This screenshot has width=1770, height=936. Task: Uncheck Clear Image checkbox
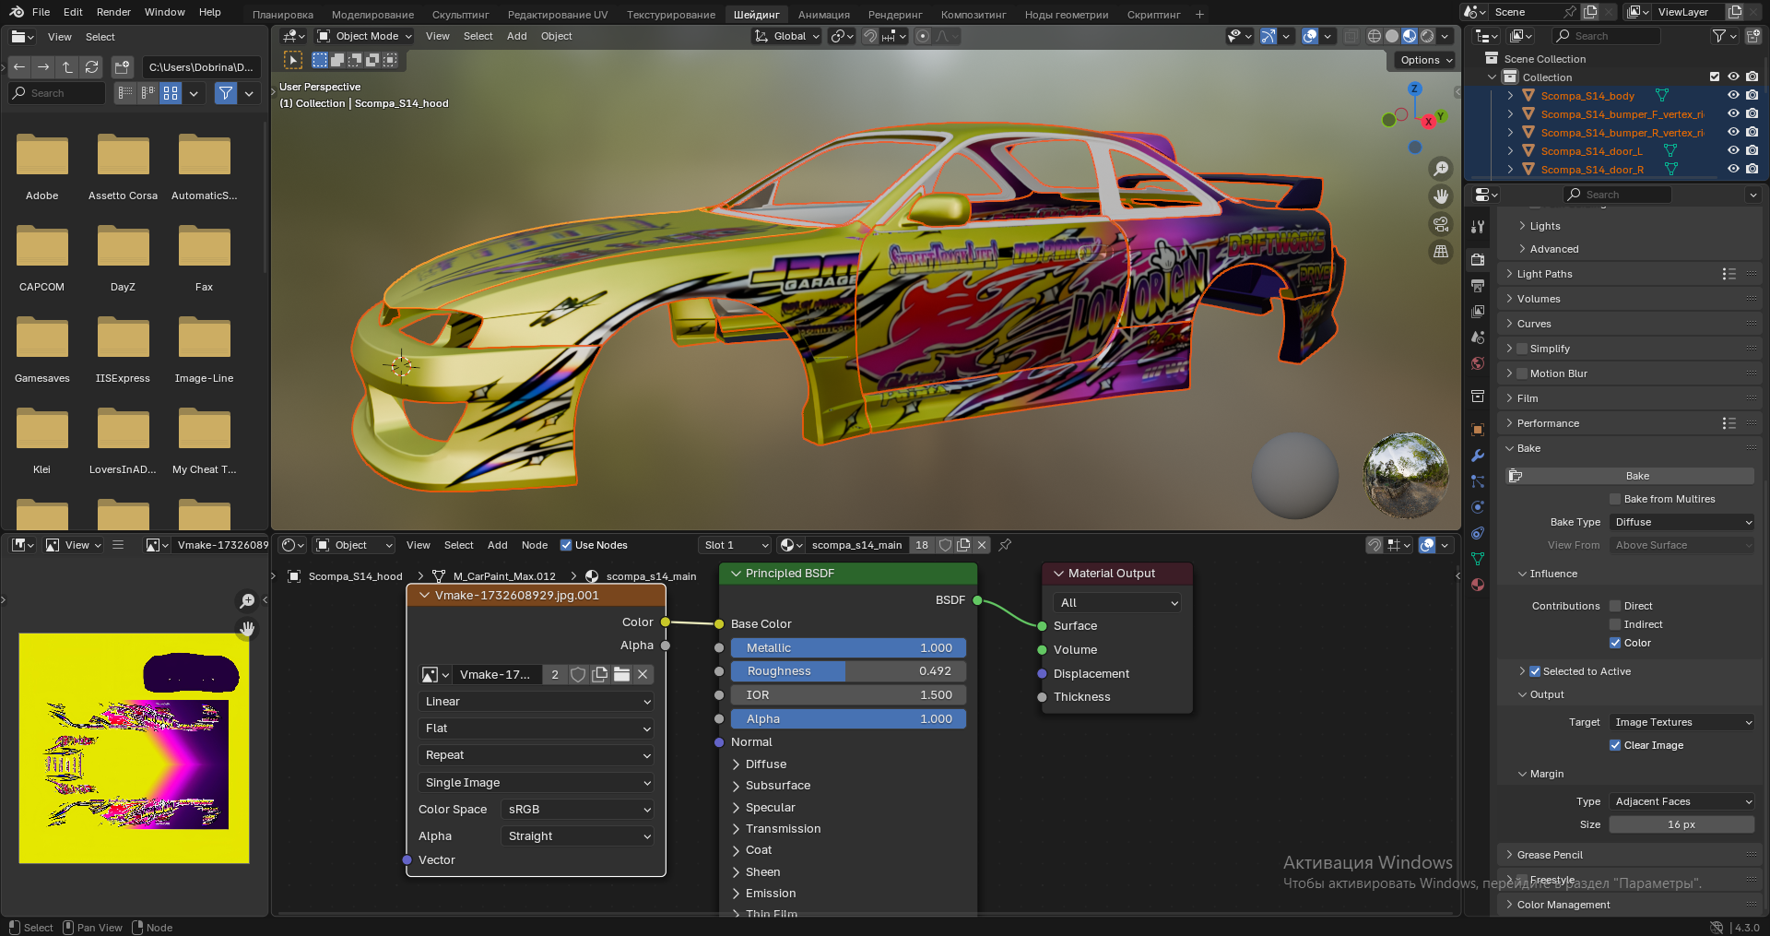pos(1615,745)
